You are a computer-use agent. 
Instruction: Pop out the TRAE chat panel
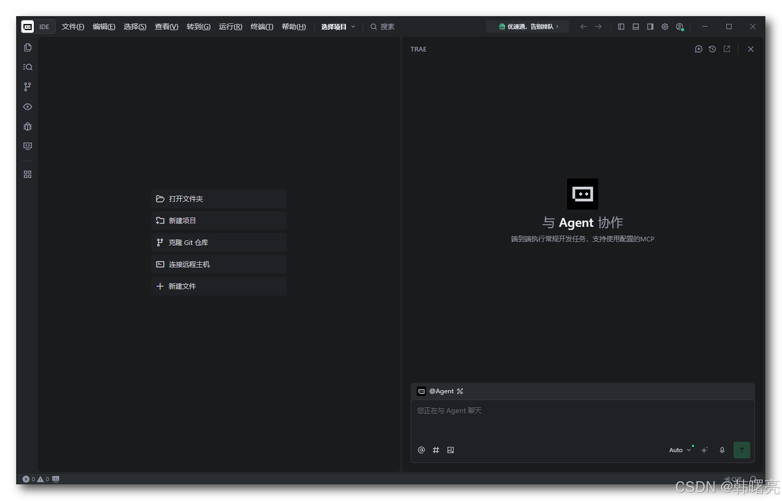727,49
